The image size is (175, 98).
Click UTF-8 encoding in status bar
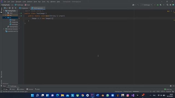(x=163, y=91)
